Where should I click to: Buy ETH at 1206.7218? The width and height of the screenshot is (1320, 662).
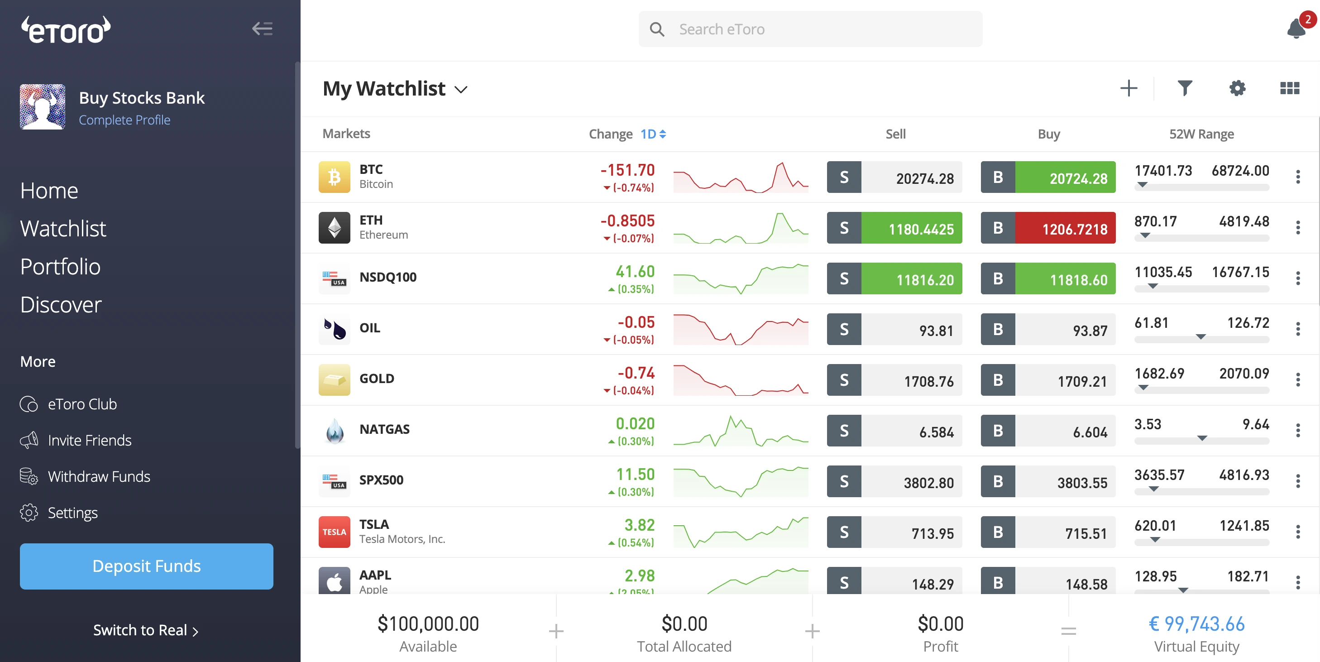tap(1048, 228)
